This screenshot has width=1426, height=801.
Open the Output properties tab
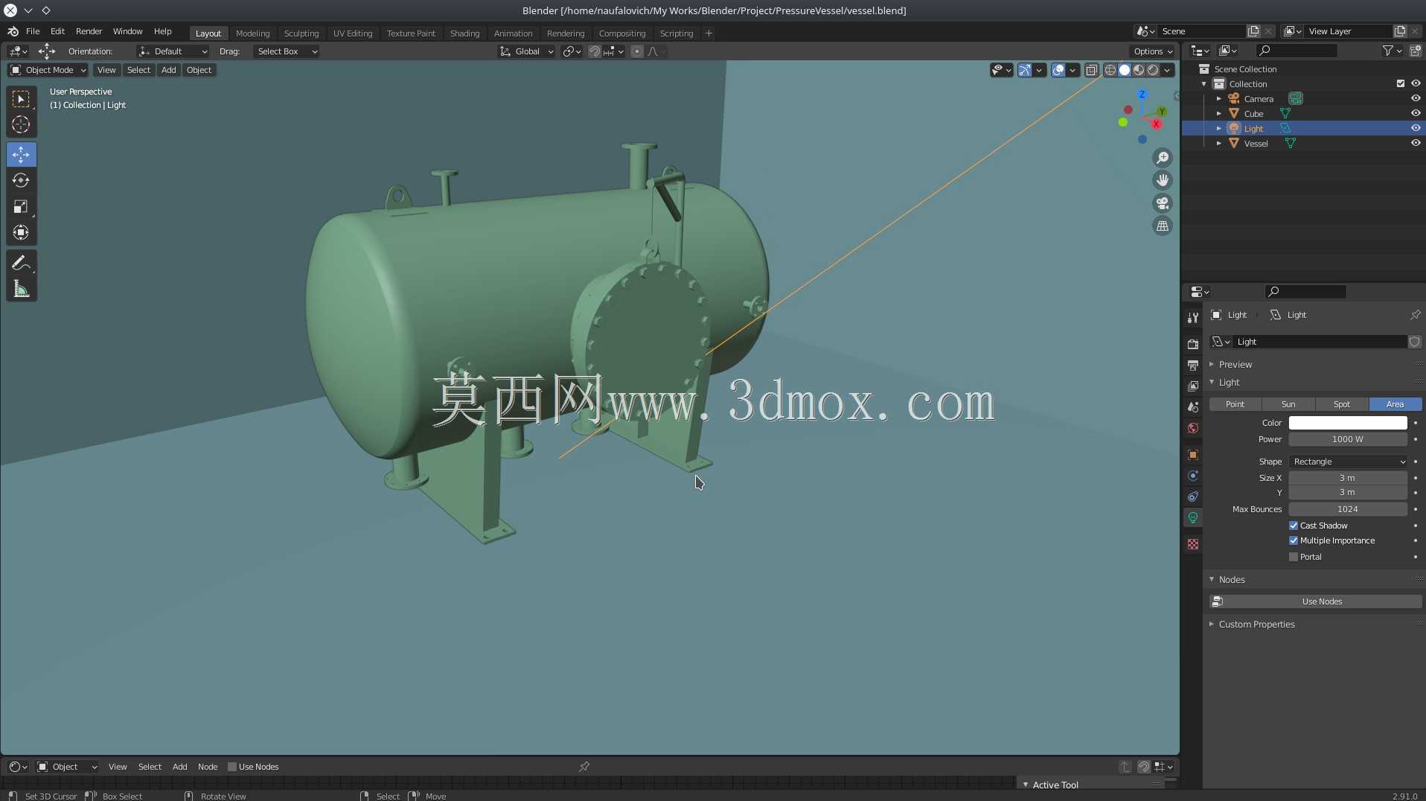coord(1193,365)
